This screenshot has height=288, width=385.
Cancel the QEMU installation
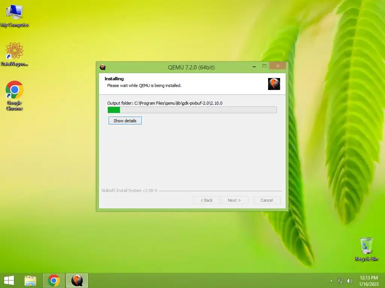coord(267,200)
